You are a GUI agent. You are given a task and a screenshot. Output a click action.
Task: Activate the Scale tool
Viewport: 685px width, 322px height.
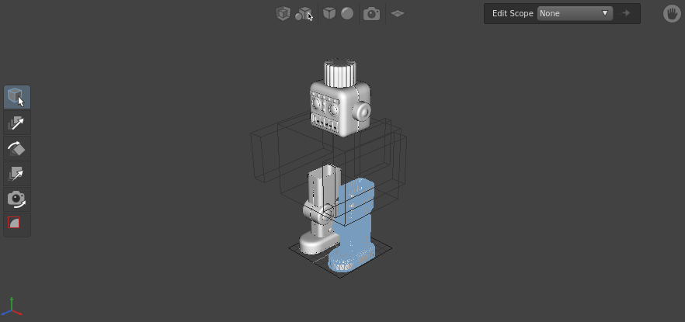pos(17,174)
